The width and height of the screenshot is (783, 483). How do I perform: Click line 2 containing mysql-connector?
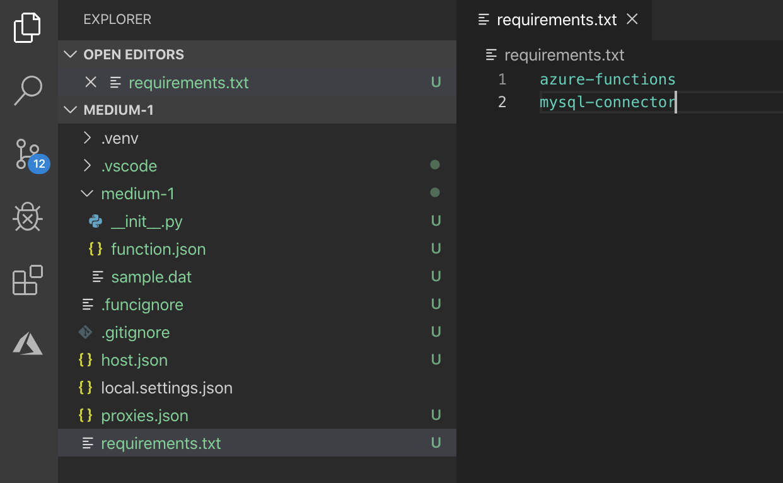606,102
